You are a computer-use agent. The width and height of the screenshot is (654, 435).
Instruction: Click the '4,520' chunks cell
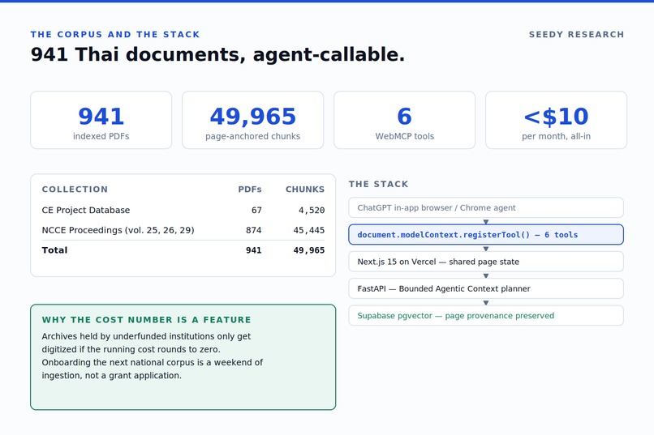click(x=312, y=211)
